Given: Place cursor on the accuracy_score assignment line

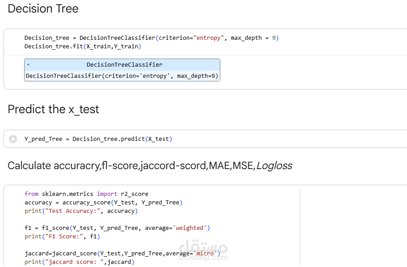Looking at the screenshot, I should coord(103,203).
